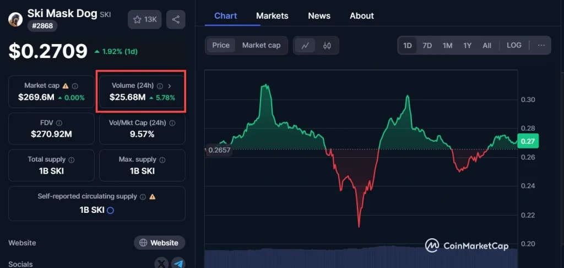Add SKI to watchlist with the star button
This screenshot has height=268, width=564.
point(145,19)
